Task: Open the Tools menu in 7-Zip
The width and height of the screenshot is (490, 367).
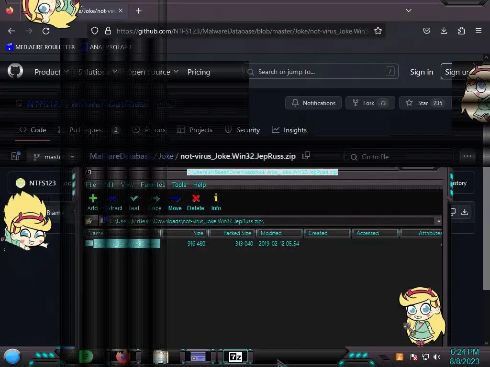Action: 179,185
